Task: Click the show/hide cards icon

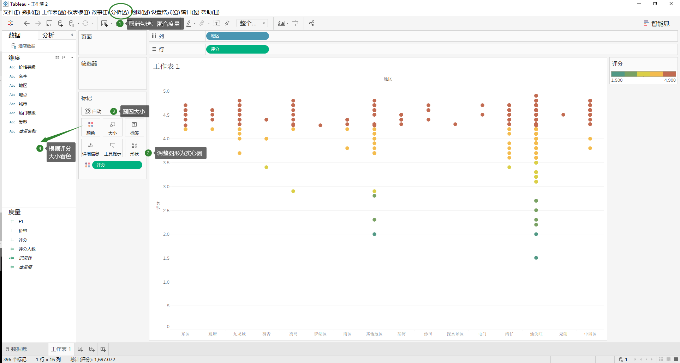Action: click(281, 23)
